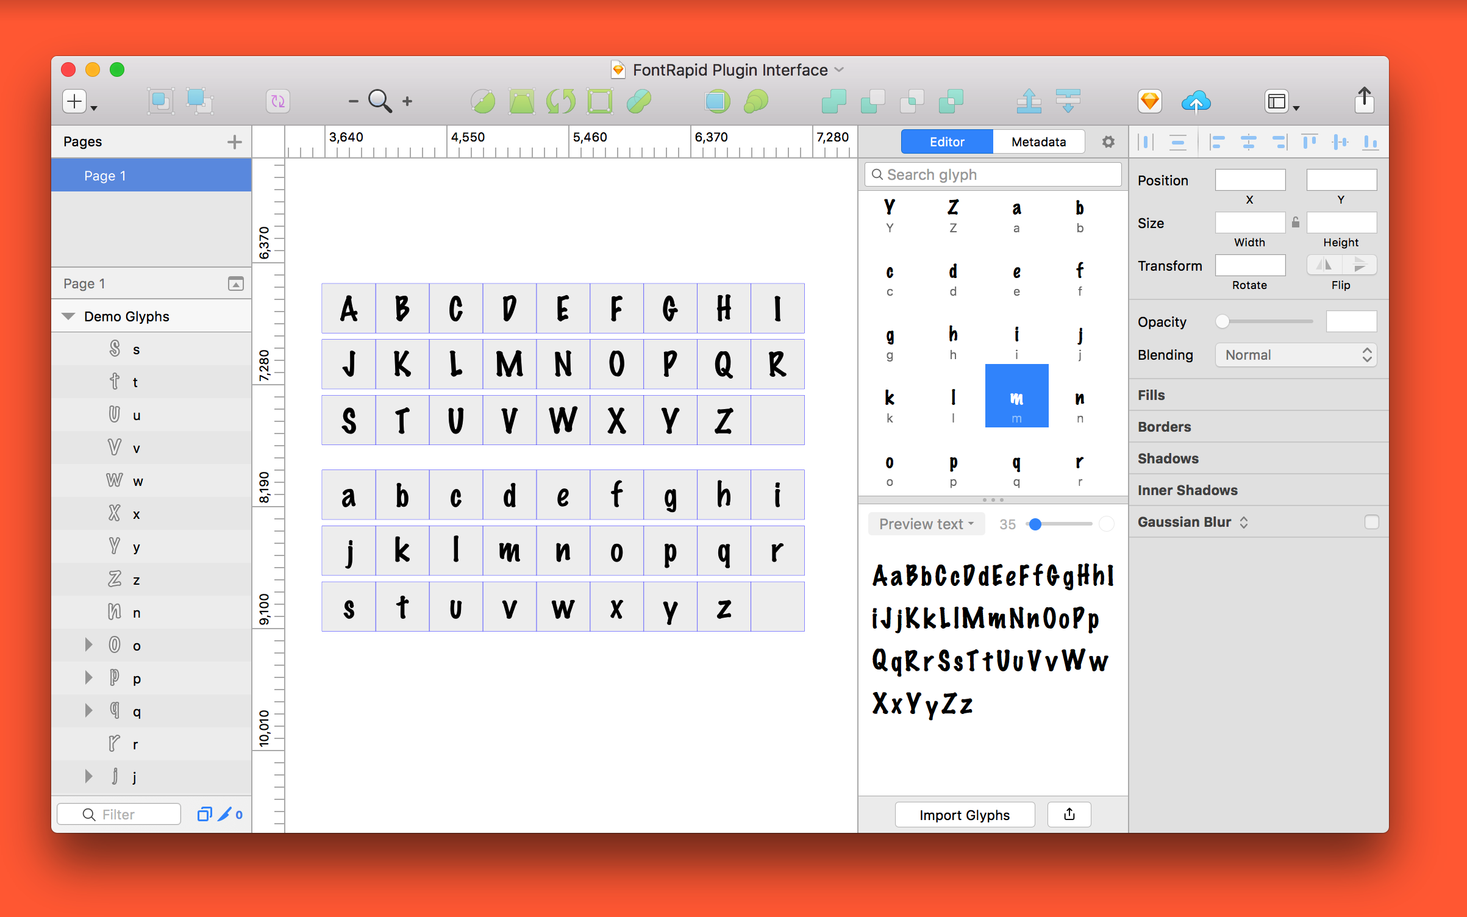Viewport: 1467px width, 917px height.
Task: Adjust the Opacity slider
Action: (1265, 321)
